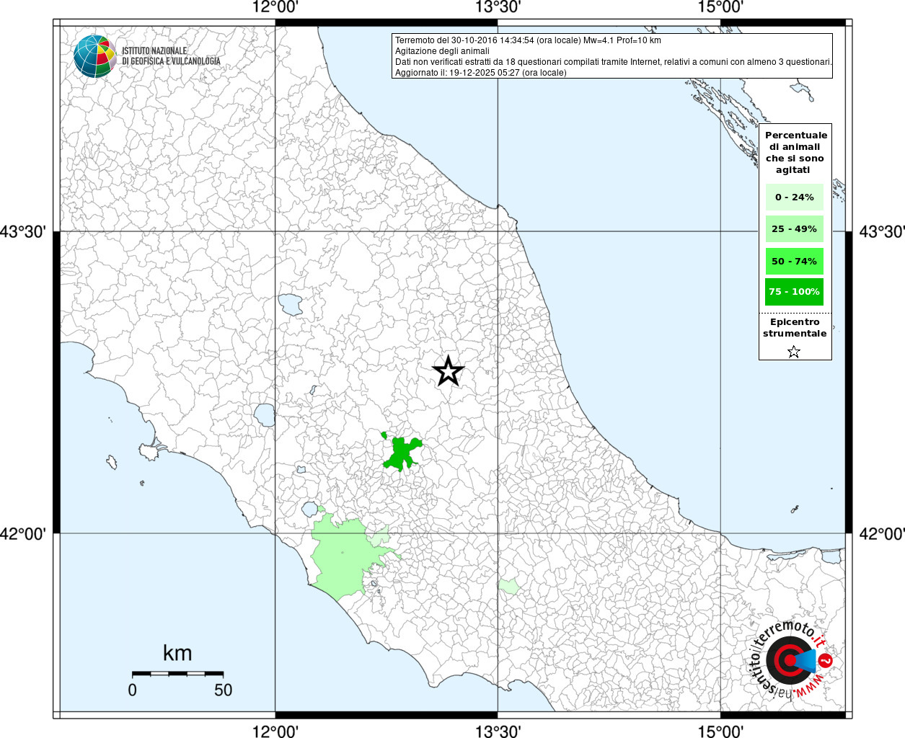Viewport: 905px width, 738px height.
Task: Select the 0 - 24% legend swatch
Action: [x=794, y=197]
